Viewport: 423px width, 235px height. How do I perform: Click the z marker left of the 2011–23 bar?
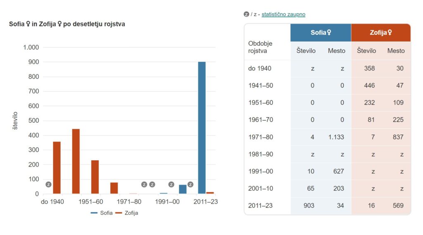190,184
